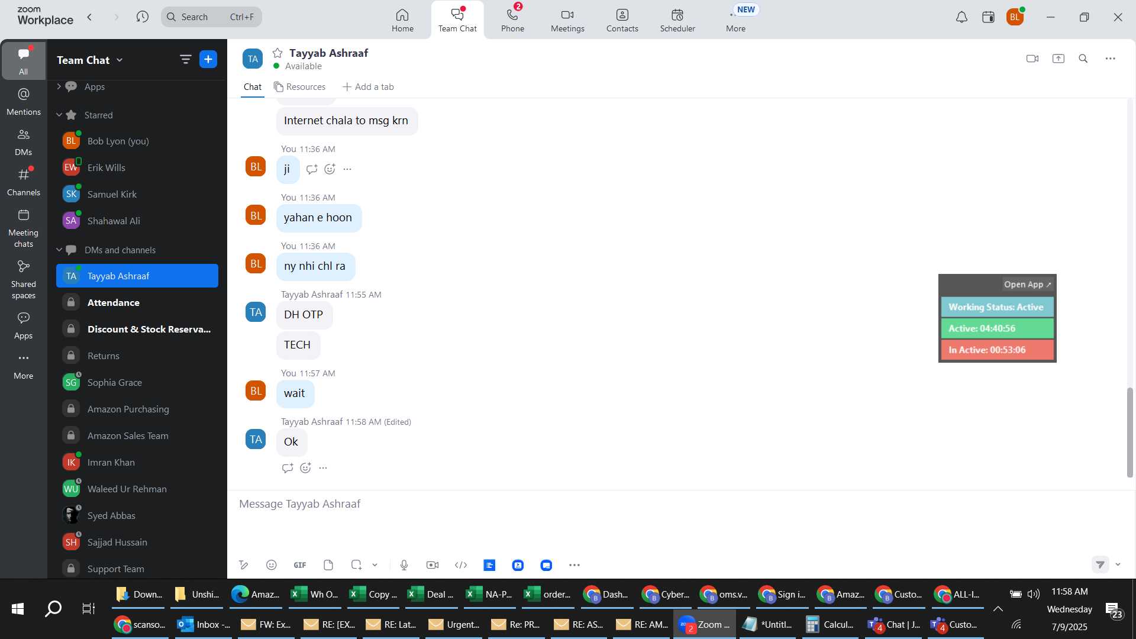This screenshot has height=639, width=1136.
Task: Open more composer tools ellipsis
Action: click(575, 565)
